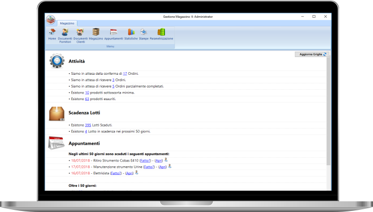Screen dimensions: 373x212
Task: Open the 17 orders awaiting confirmation link
Action: 125,74
